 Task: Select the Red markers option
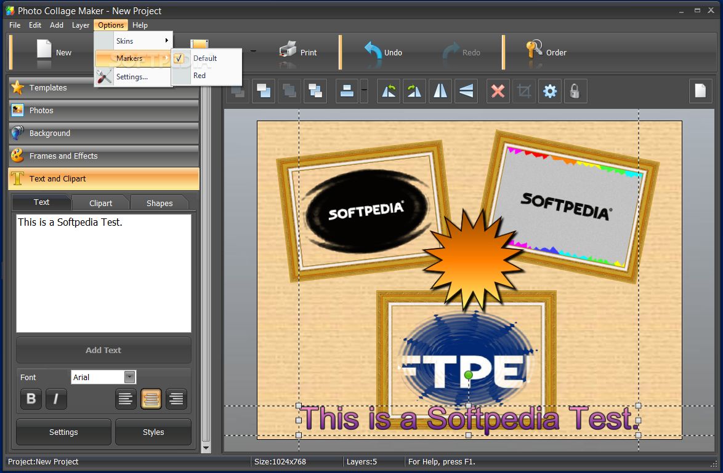coord(206,76)
